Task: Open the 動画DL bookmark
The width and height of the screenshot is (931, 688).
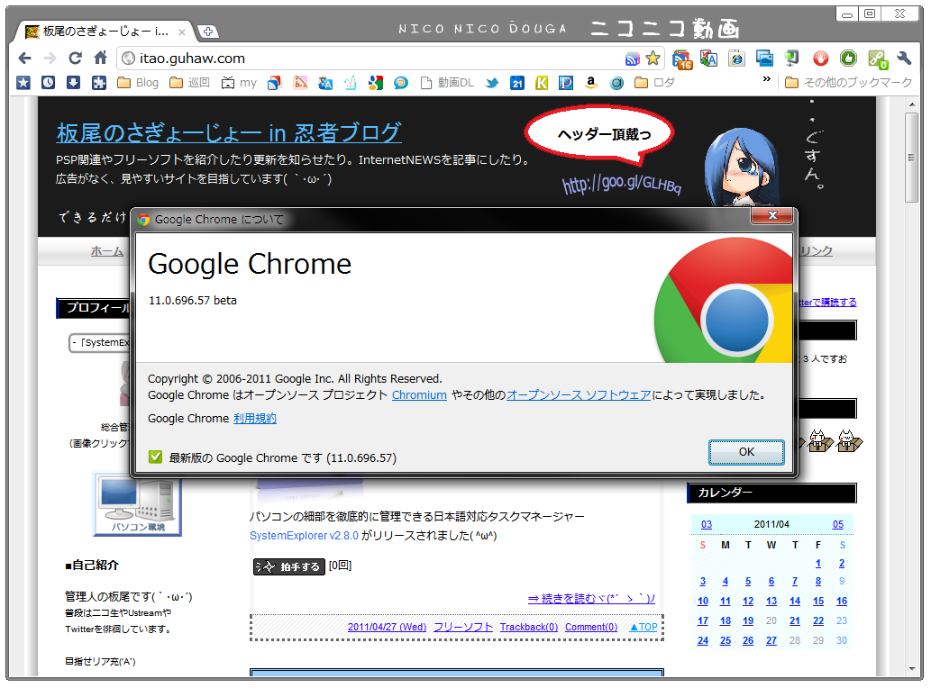Action: 447,83
